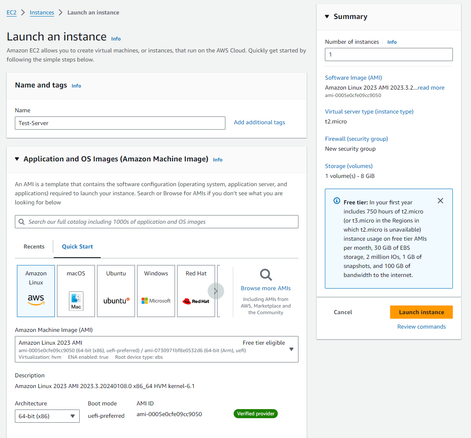Select the Amazon Linux AWS tile
471x438 pixels.
36,291
